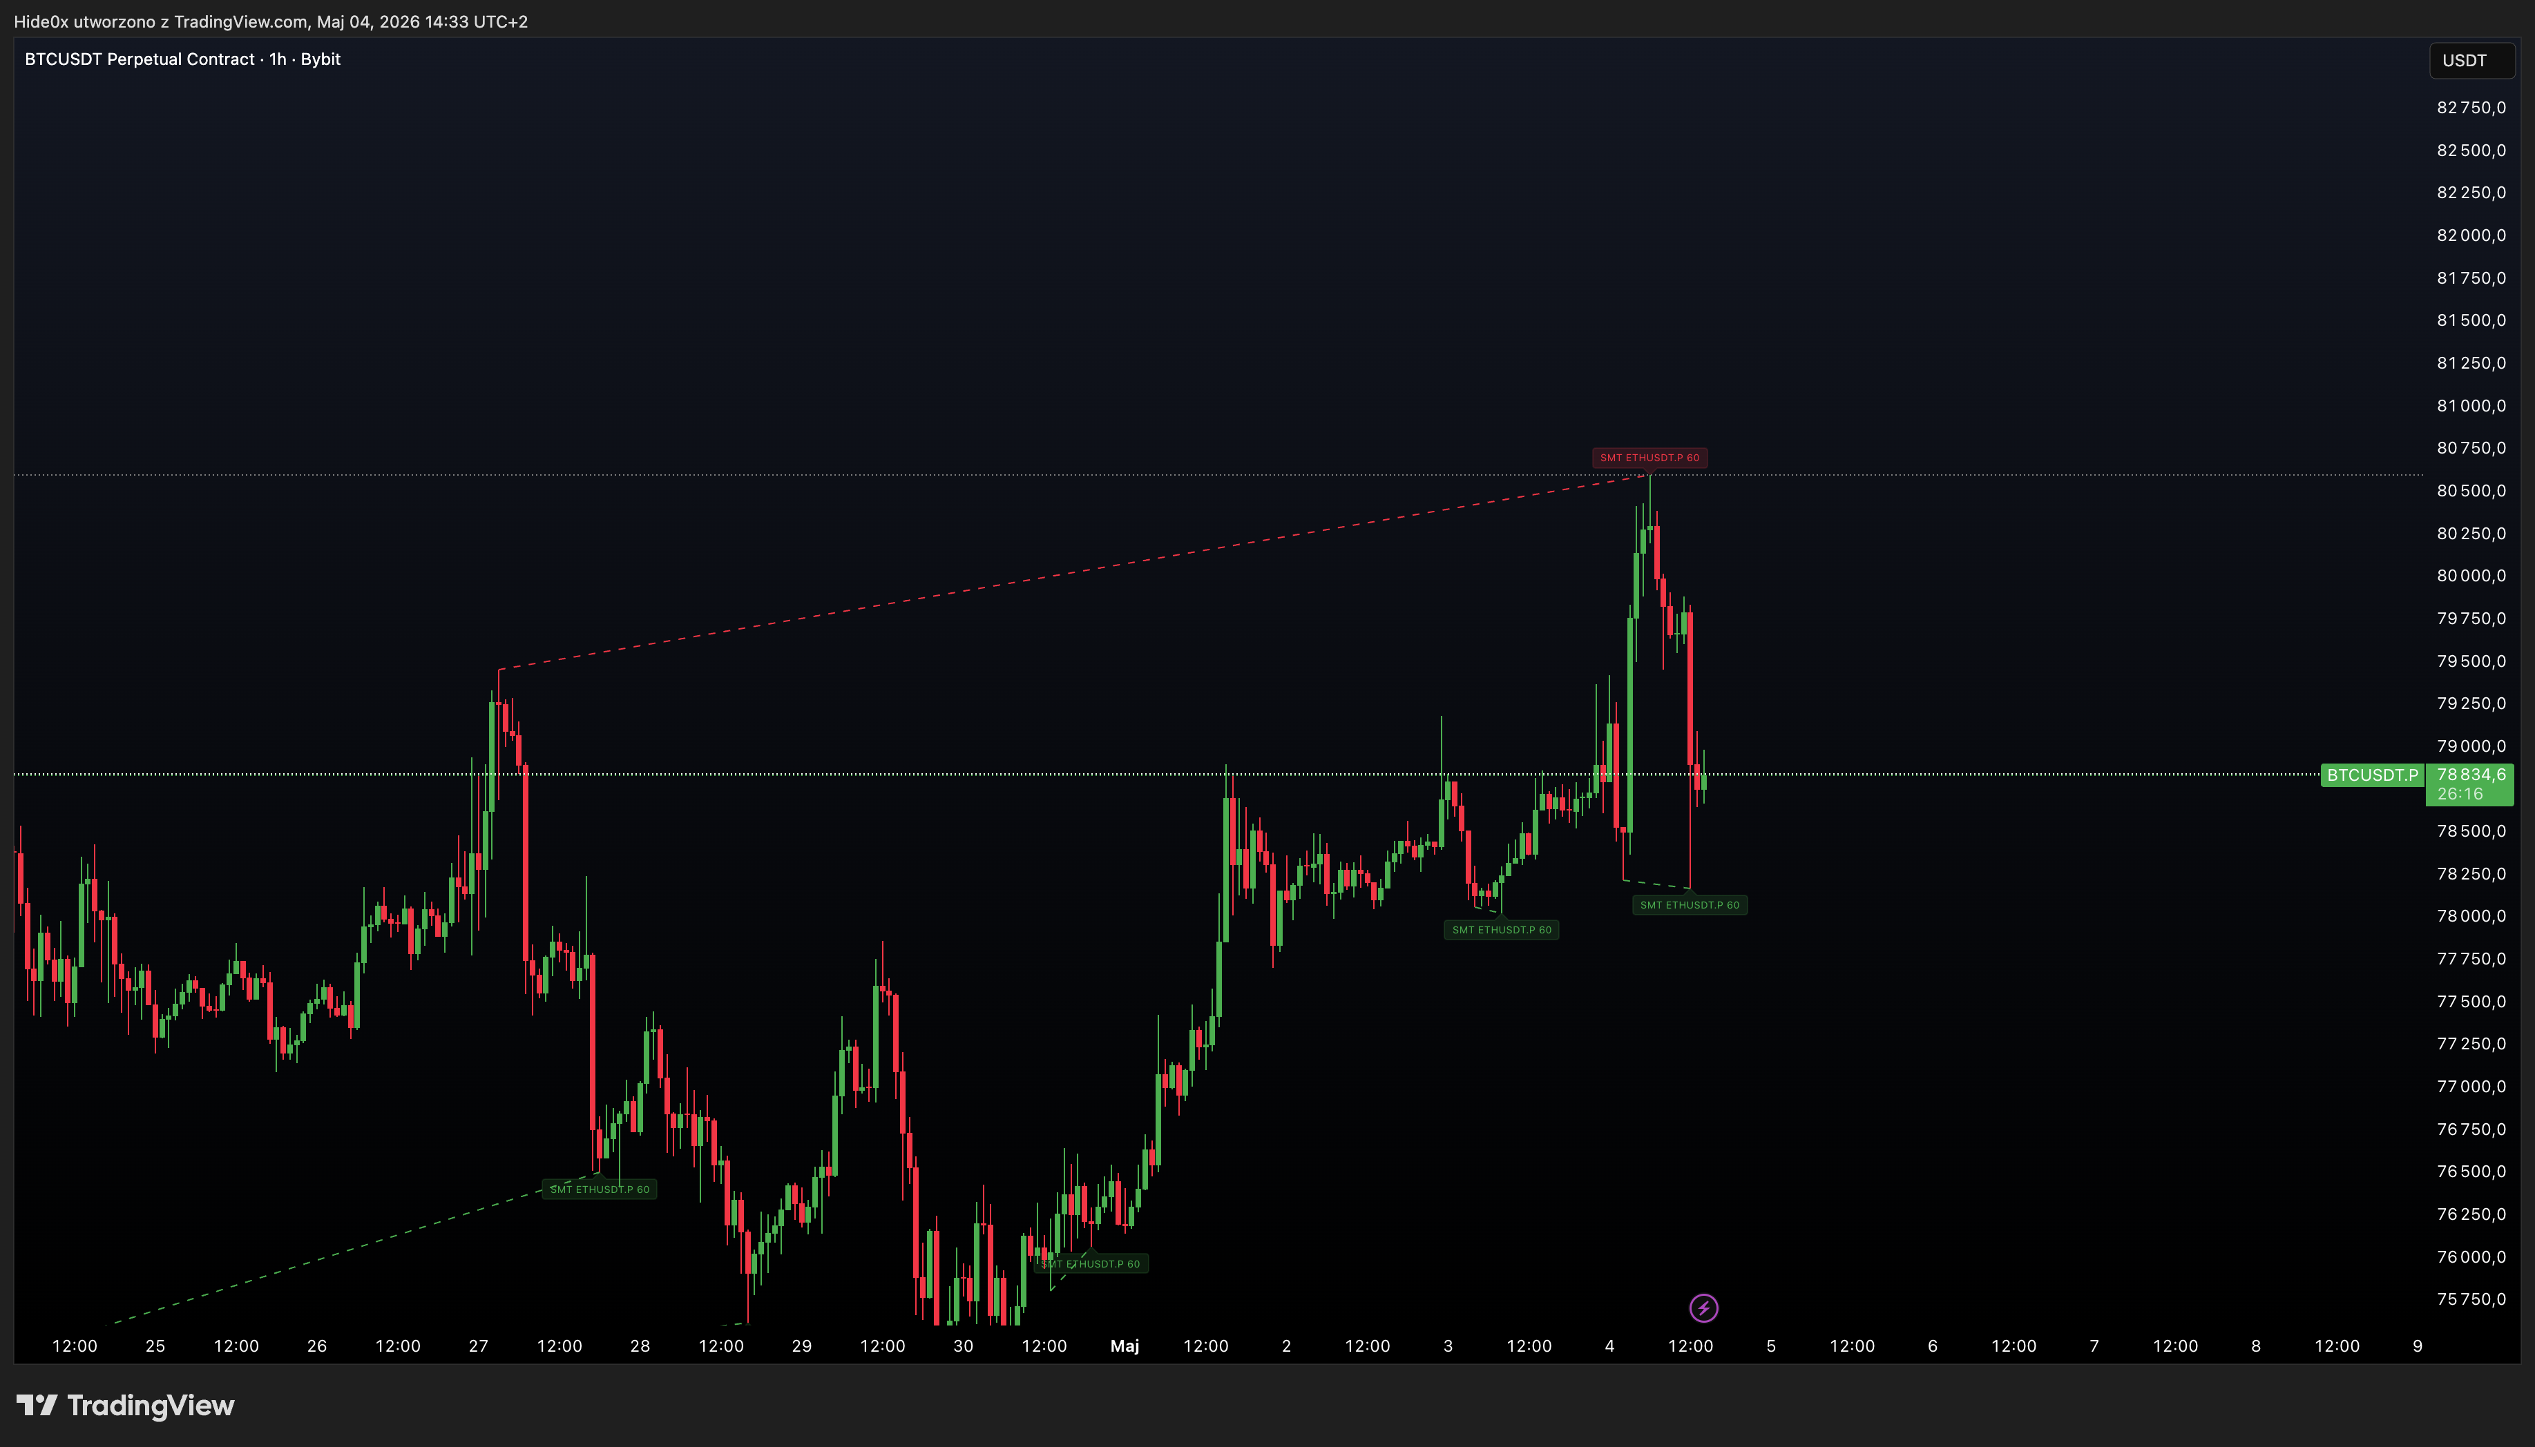Screen dimensions: 2535x1447
Task: Open the USDT currency selector
Action: pos(2471,61)
